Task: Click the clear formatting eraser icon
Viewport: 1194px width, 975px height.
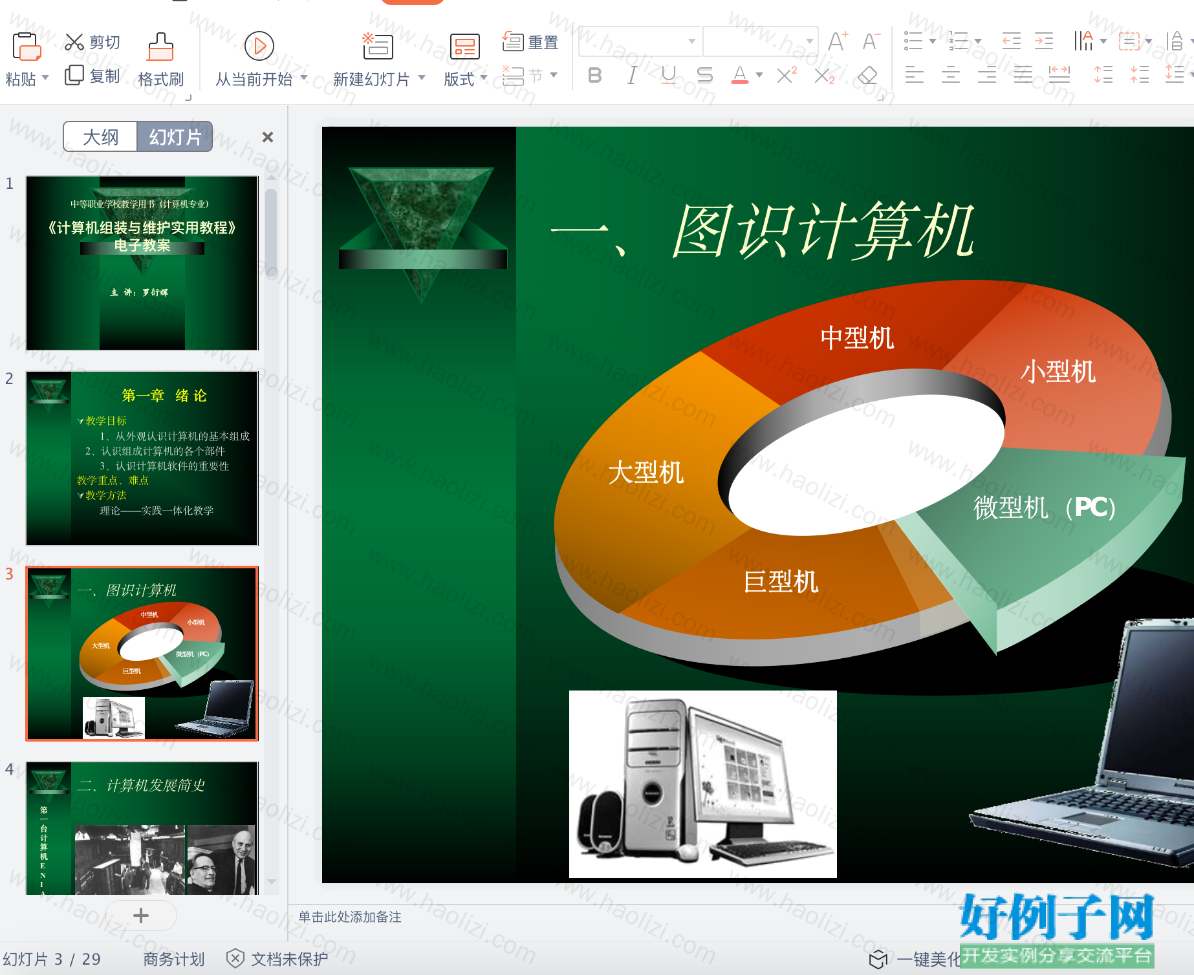Action: pos(867,76)
